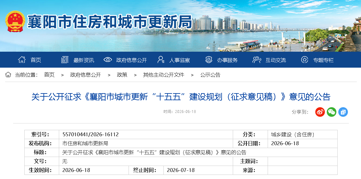Select 人事监察 menu item
The height and width of the screenshot is (179, 361).
pos(180,60)
